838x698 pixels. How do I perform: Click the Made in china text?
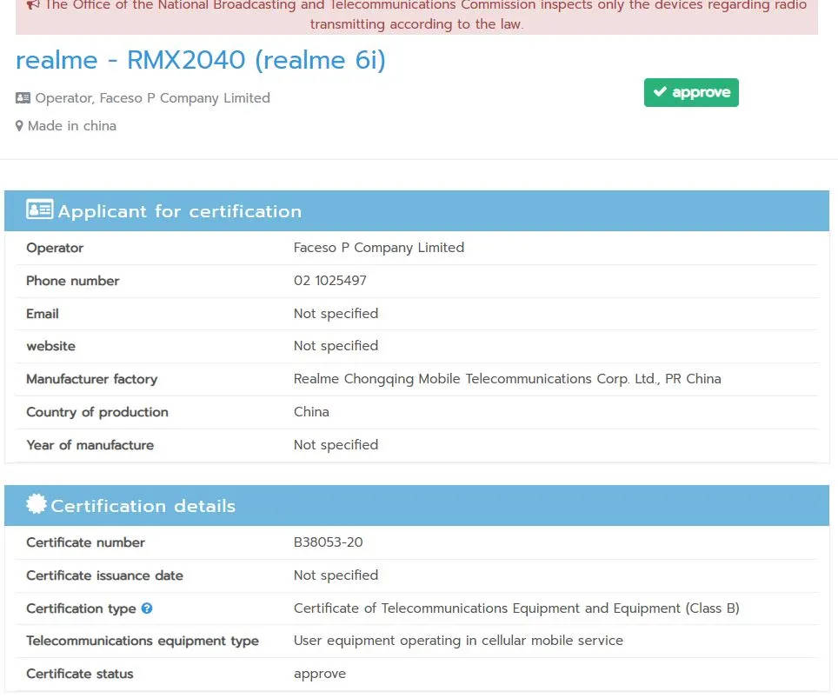72,126
